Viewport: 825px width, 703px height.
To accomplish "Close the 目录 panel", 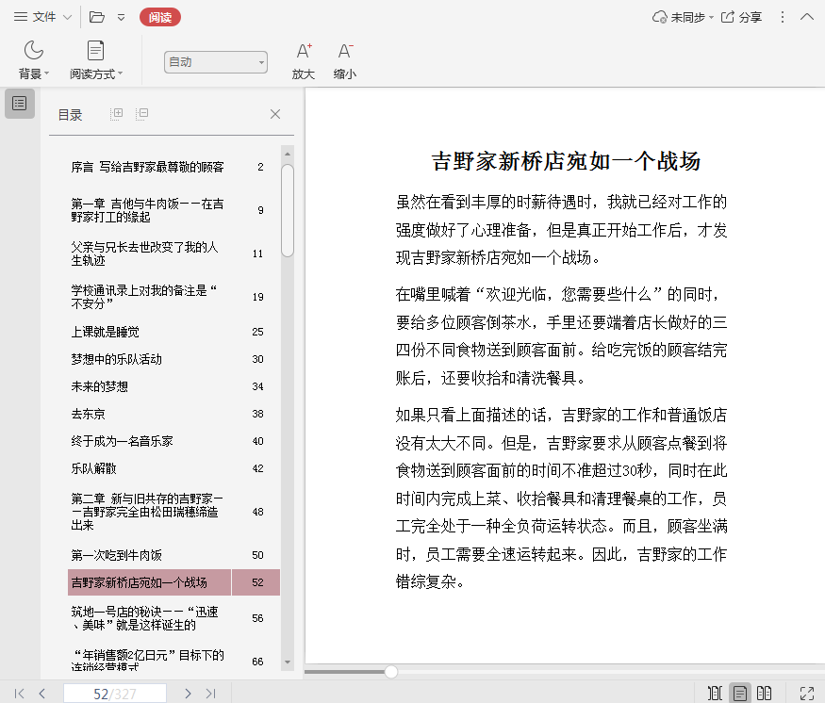I will 275,114.
